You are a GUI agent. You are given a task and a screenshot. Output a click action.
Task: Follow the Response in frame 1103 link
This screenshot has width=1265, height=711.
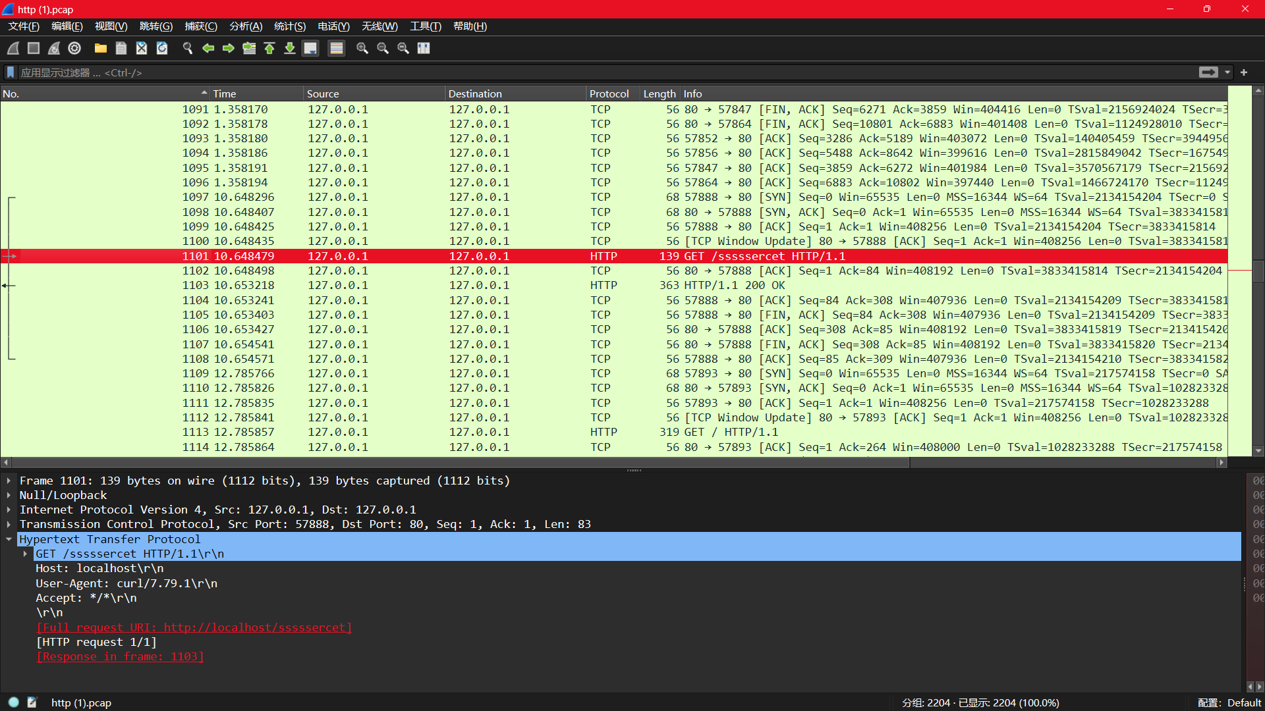[x=120, y=656]
